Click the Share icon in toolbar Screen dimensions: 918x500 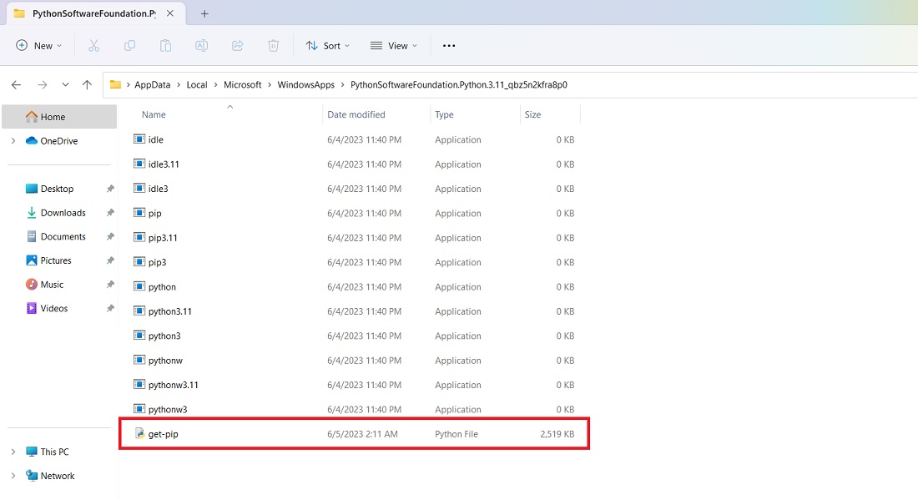tap(237, 46)
